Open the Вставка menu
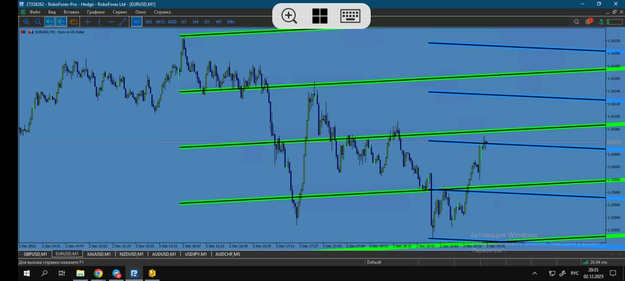The width and height of the screenshot is (625, 281). tap(71, 12)
